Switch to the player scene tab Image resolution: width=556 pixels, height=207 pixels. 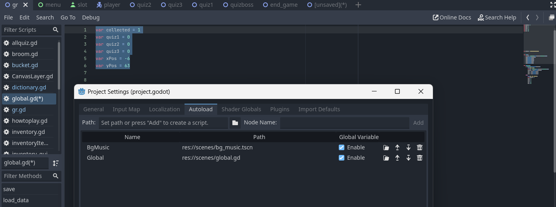pos(108,5)
